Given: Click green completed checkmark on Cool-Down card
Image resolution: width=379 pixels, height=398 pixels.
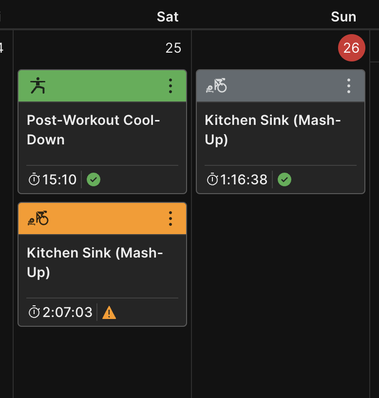Looking at the screenshot, I should 94,179.
